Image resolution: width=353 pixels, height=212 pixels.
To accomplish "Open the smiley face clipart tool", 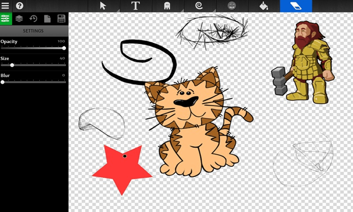I will tap(232, 6).
